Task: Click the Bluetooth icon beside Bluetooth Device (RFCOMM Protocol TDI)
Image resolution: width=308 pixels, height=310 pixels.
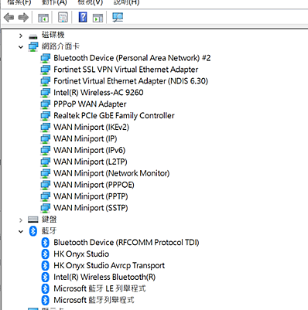Action: coord(46,243)
